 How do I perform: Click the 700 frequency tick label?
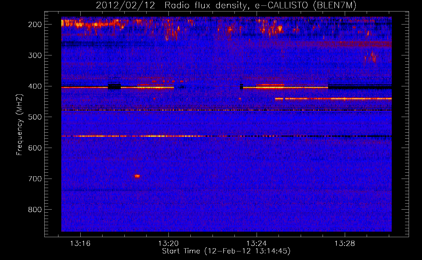[x=35, y=179]
